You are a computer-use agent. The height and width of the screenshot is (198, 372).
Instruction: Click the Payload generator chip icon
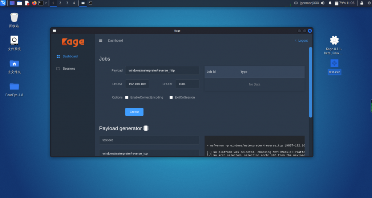[146, 128]
